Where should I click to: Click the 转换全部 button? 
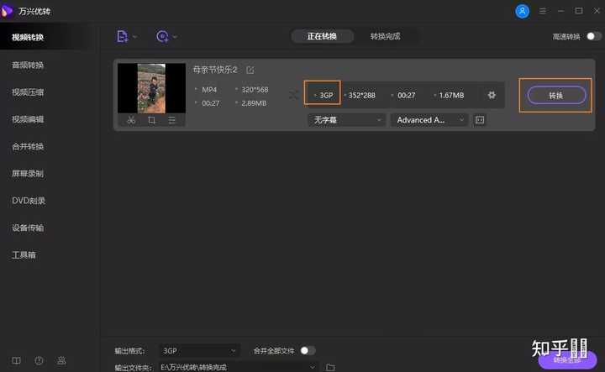click(x=567, y=360)
